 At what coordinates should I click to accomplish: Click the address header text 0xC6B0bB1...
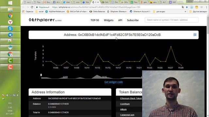click(x=119, y=35)
